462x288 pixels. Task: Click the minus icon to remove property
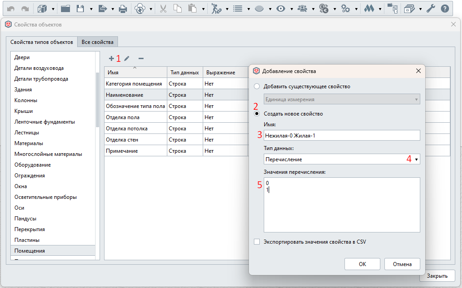141,59
